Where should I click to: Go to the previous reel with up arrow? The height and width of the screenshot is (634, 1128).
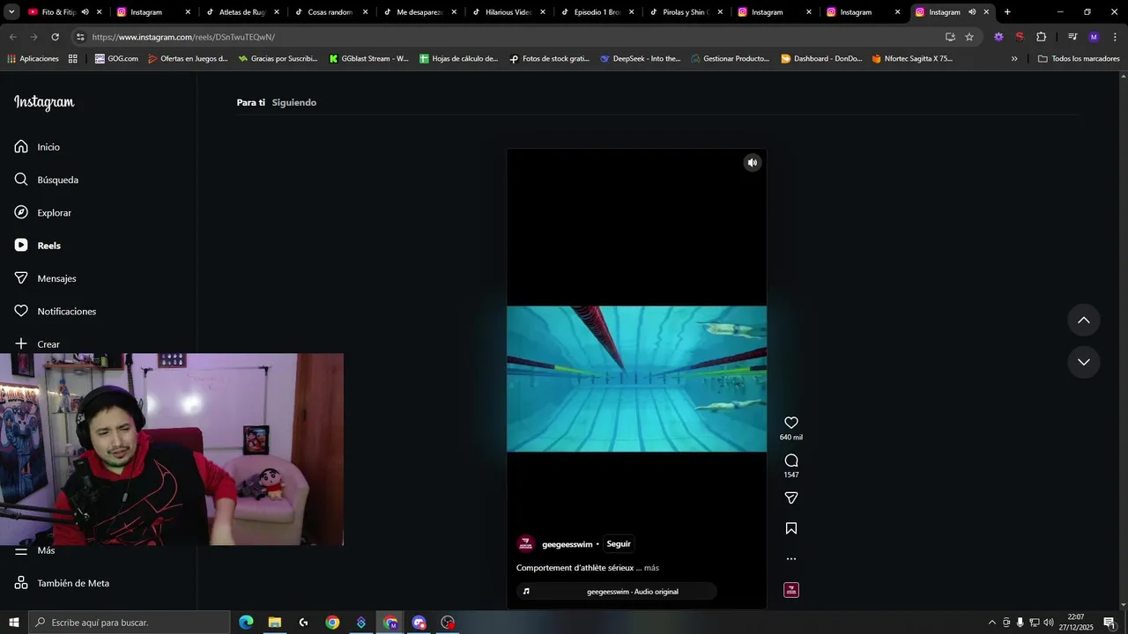[x=1084, y=321]
